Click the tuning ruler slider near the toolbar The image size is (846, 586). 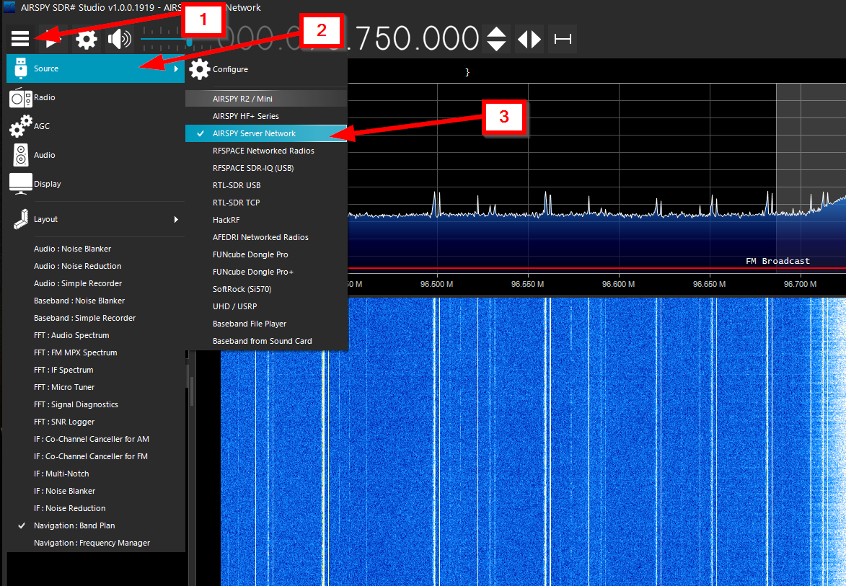click(x=188, y=41)
